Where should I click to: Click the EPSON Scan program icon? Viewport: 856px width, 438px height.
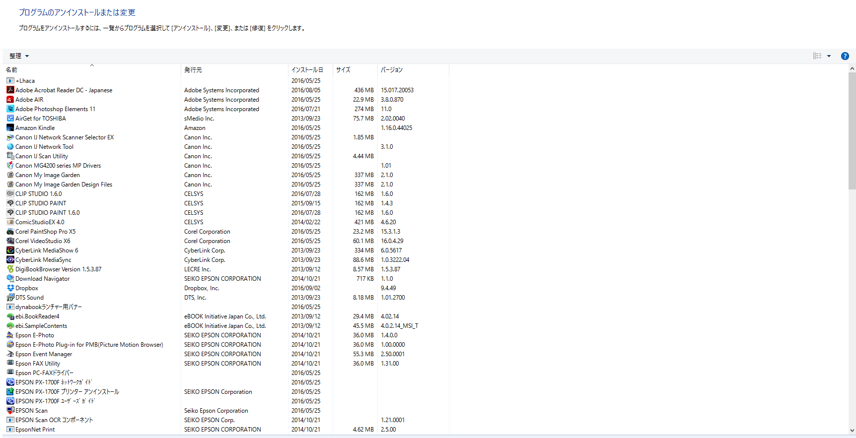click(10, 410)
